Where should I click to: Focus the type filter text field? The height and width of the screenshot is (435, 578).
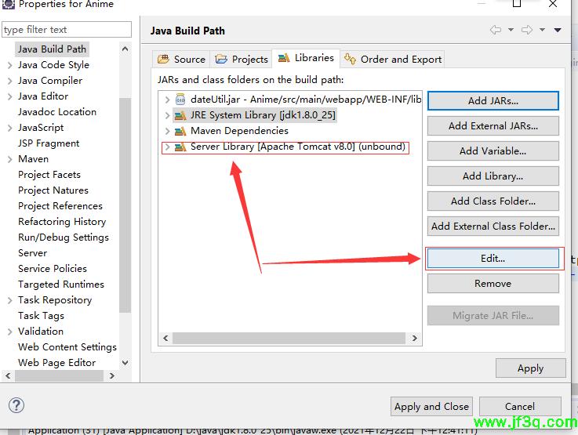(67, 30)
